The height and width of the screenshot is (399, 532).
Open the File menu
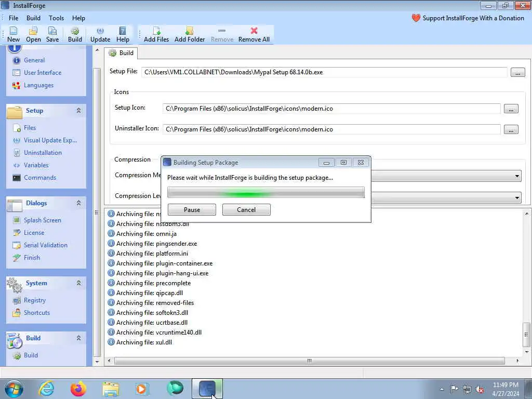pyautogui.click(x=14, y=18)
